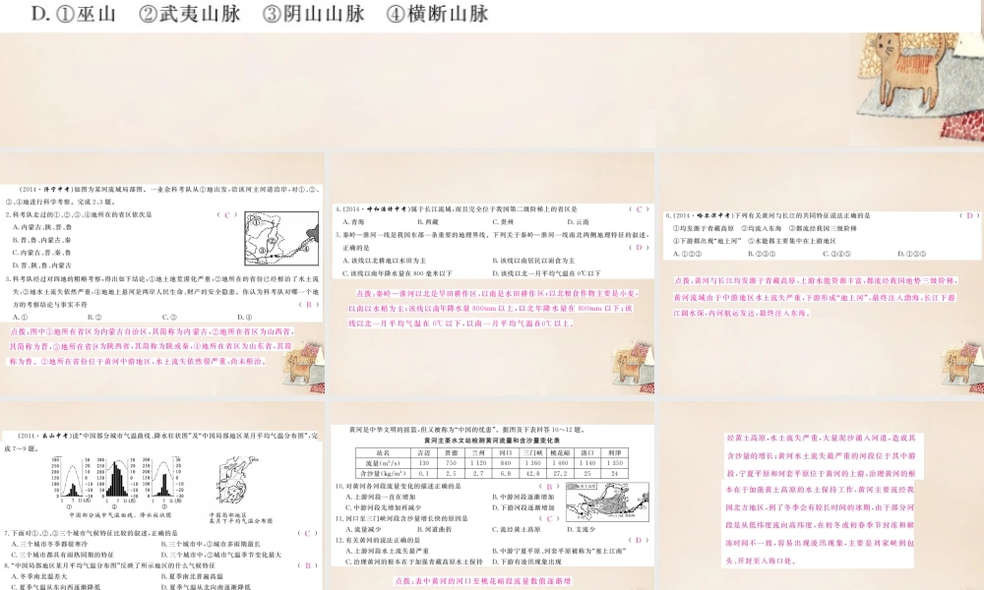Click option 'C. 流经黄土高原' in question 11

(x=516, y=529)
